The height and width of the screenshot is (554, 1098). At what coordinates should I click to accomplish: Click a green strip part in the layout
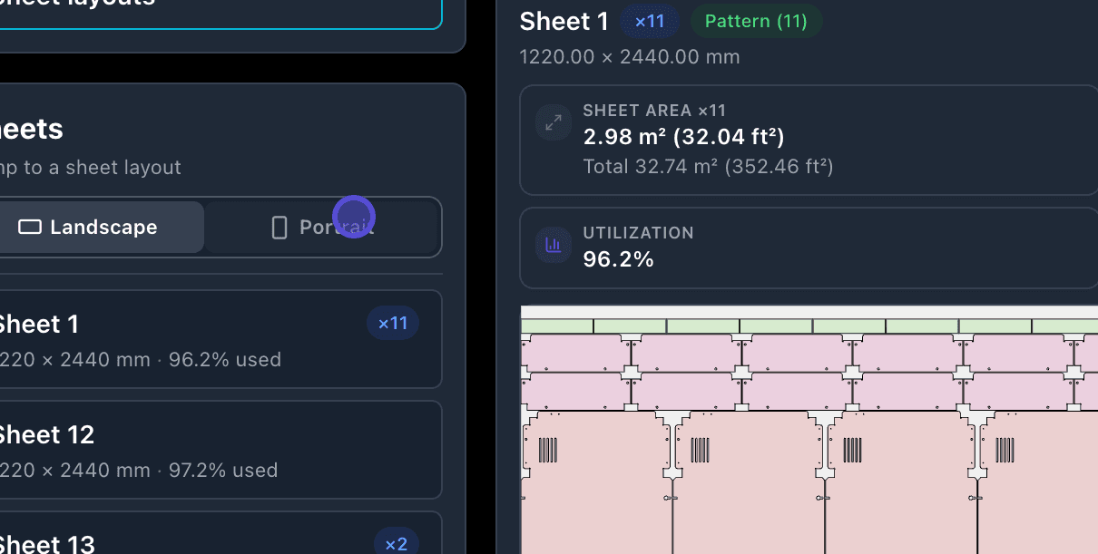click(630, 326)
